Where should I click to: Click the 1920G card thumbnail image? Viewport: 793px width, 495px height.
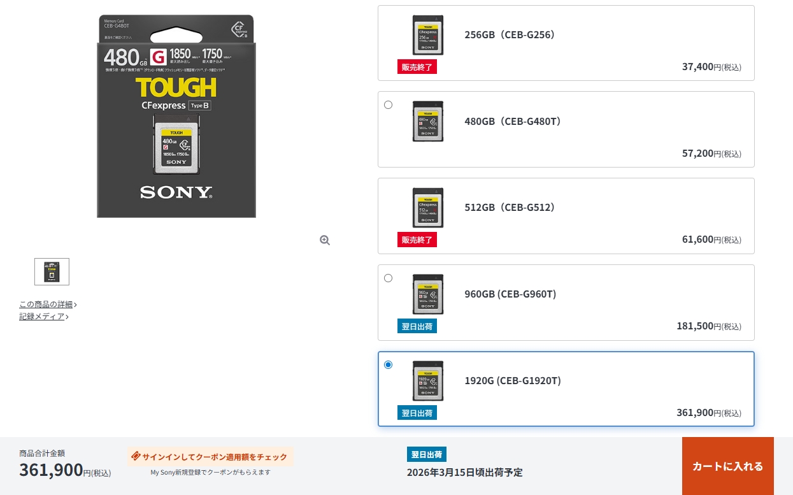click(x=428, y=381)
